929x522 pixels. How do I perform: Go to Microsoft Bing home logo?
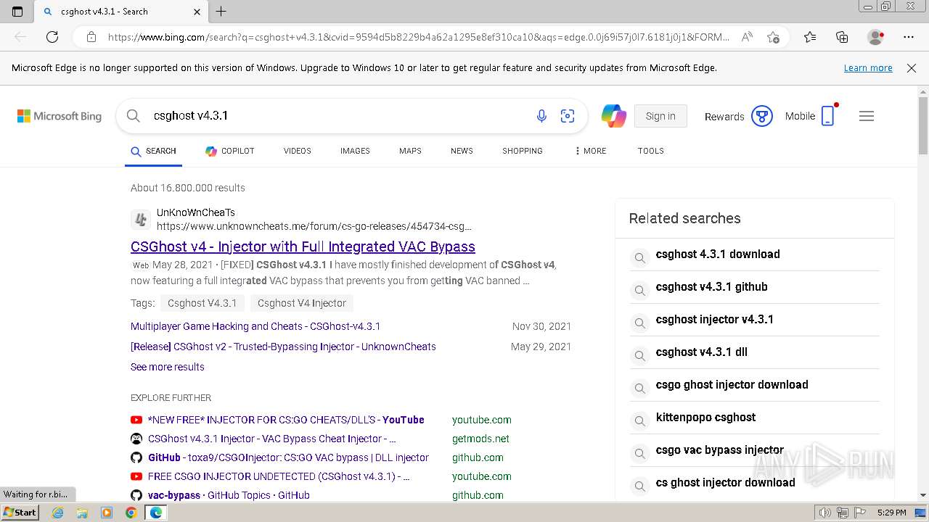60,116
